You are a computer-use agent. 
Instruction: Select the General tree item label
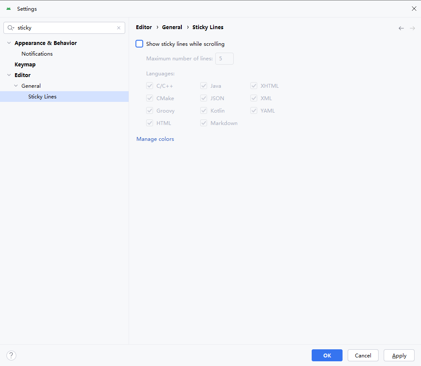[31, 86]
